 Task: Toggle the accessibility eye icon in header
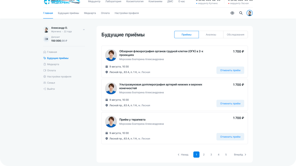(x=232, y=13)
